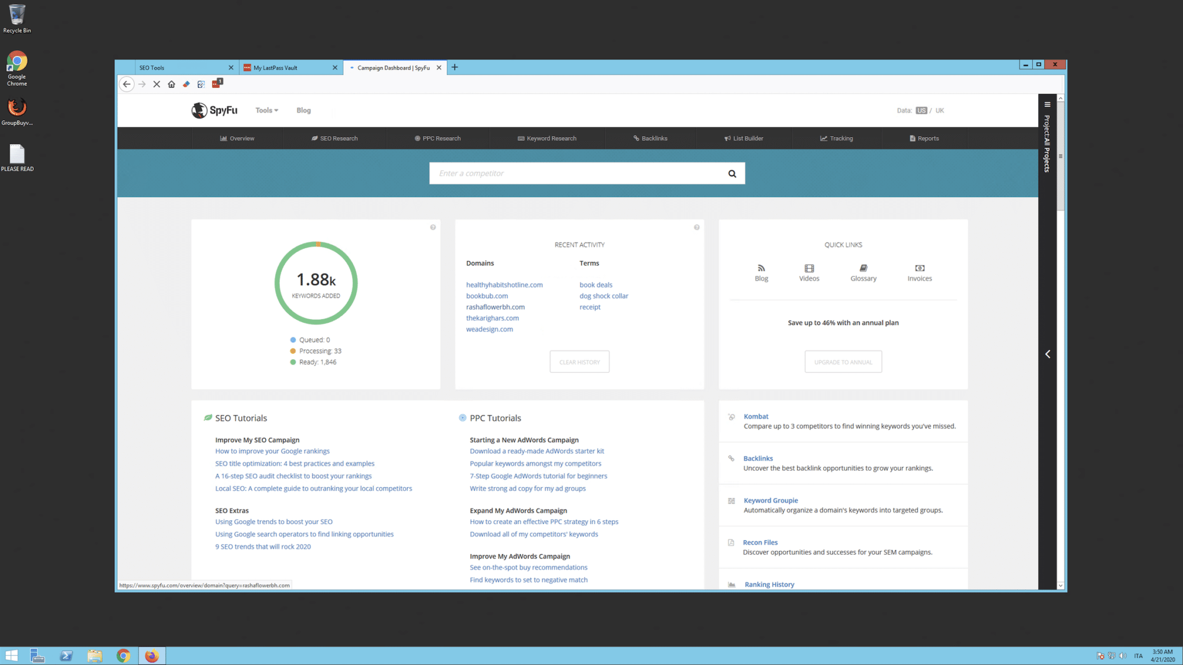Click the SpyFu logo
This screenshot has width=1183, height=665.
(214, 110)
